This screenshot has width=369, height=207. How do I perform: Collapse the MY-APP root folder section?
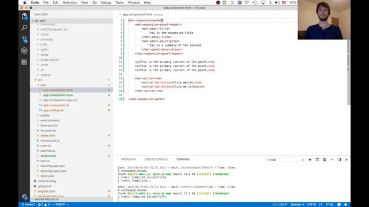click(71, 21)
